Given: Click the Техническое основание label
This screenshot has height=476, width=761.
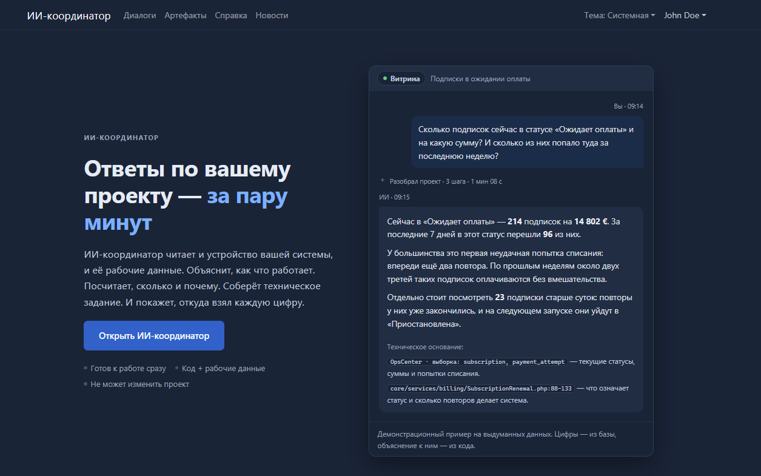Looking at the screenshot, I should point(425,347).
